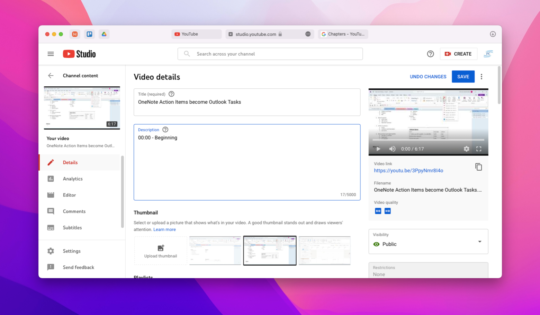The height and width of the screenshot is (315, 540).
Task: Click the search magnifier icon
Action: point(187,54)
